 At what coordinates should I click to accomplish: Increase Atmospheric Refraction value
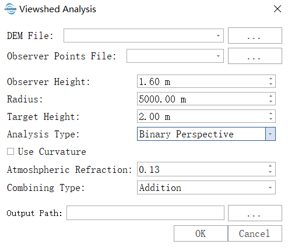pyautogui.click(x=271, y=166)
